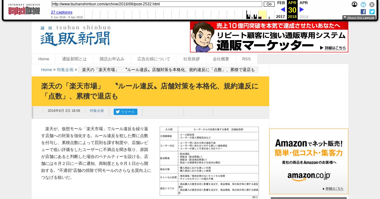This screenshot has height=199, width=380.
Task: Click the breadcrumb 特集企画 link
Action: 65,70
